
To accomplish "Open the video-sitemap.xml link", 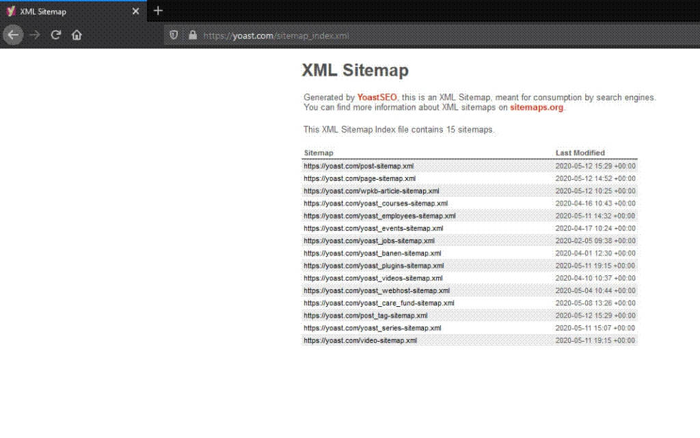I will click(360, 340).
